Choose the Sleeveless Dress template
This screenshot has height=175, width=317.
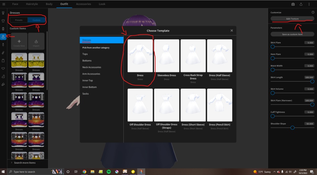(167, 56)
